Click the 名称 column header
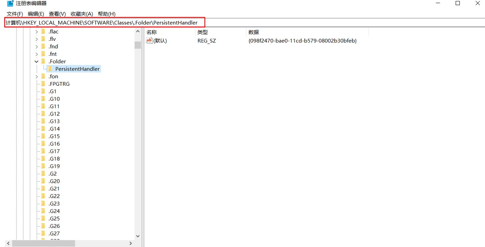The width and height of the screenshot is (485, 247). pos(170,32)
